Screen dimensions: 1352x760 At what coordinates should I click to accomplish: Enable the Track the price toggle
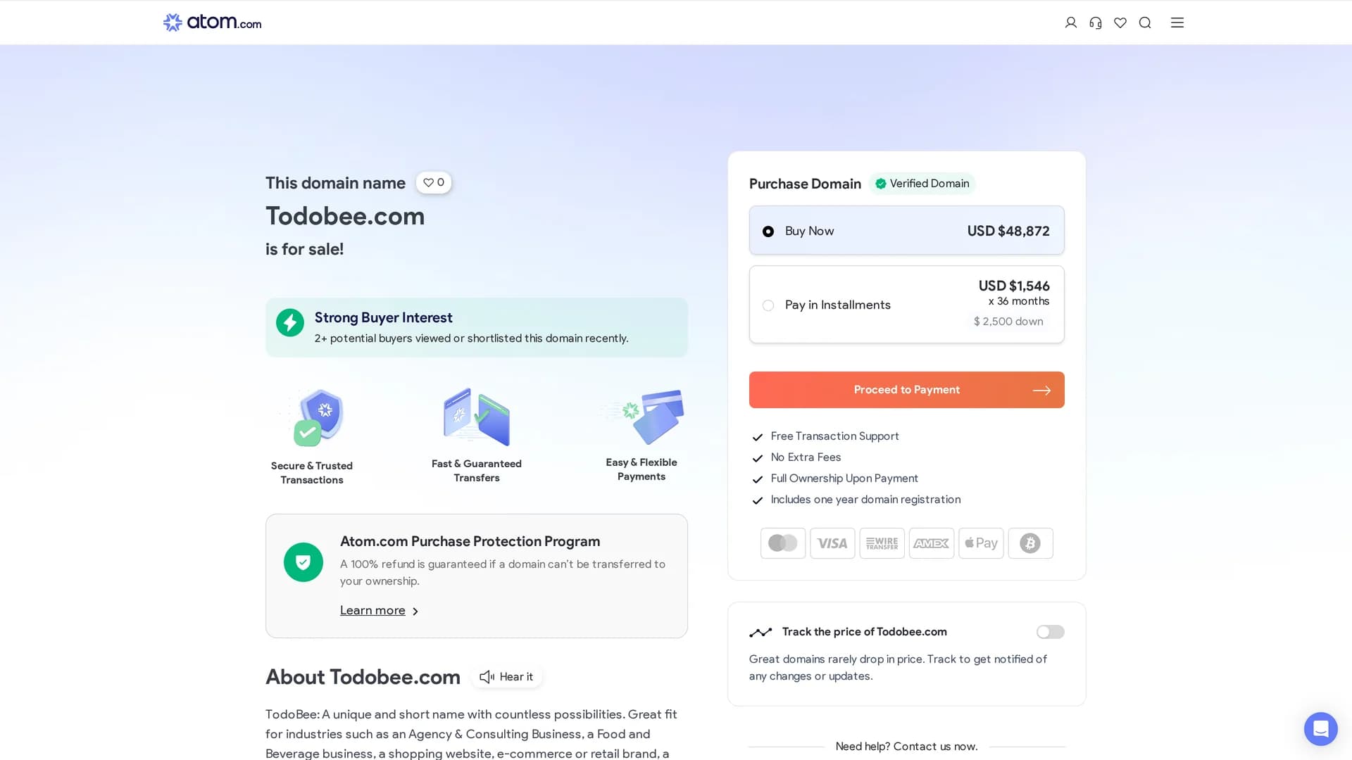click(1050, 632)
